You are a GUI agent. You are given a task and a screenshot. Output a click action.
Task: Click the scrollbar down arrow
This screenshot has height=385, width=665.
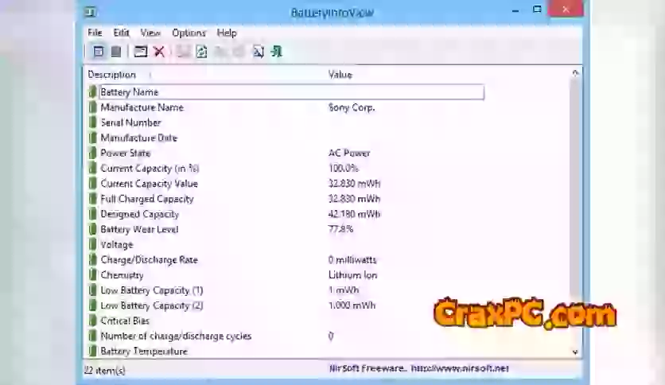point(576,352)
